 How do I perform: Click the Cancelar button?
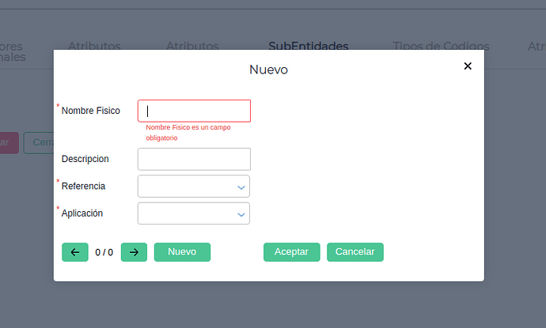pos(355,252)
